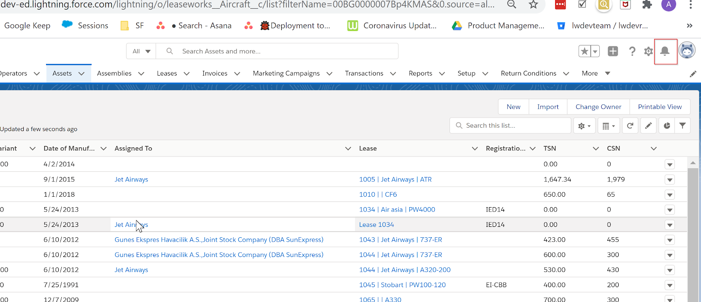Open list view controls gear
Screen dimensions: 701x302
[584, 126]
